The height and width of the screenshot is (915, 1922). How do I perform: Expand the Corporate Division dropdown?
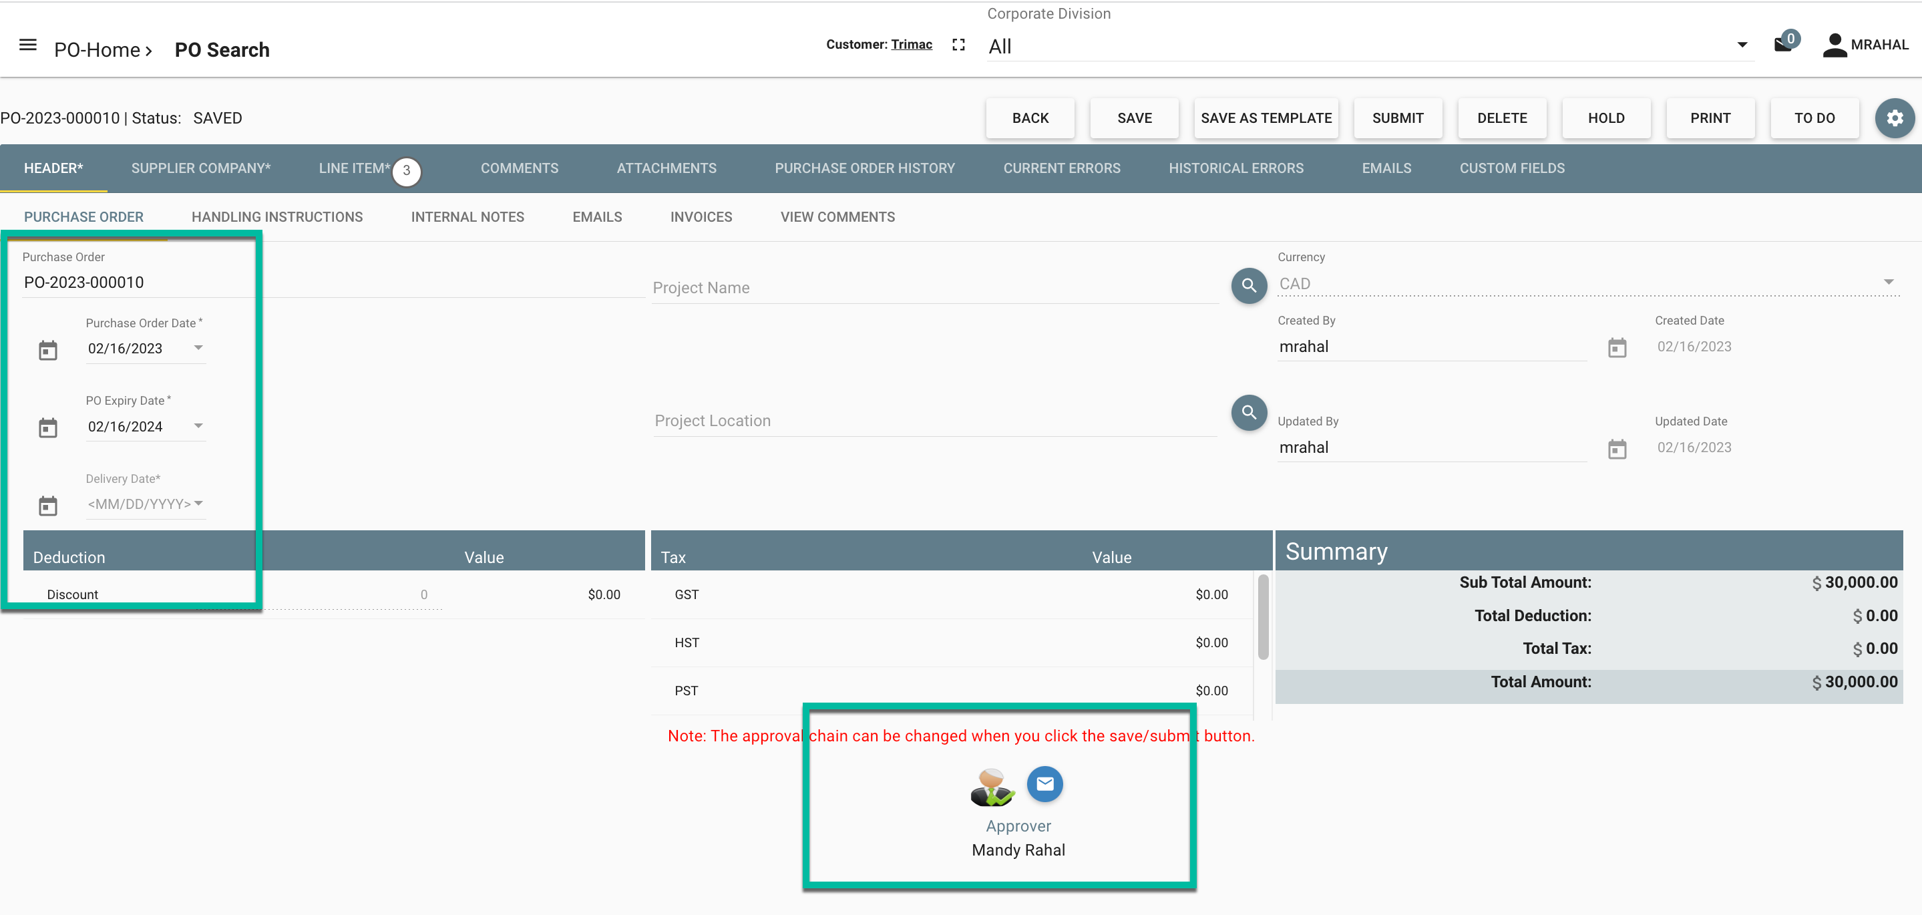(1742, 45)
